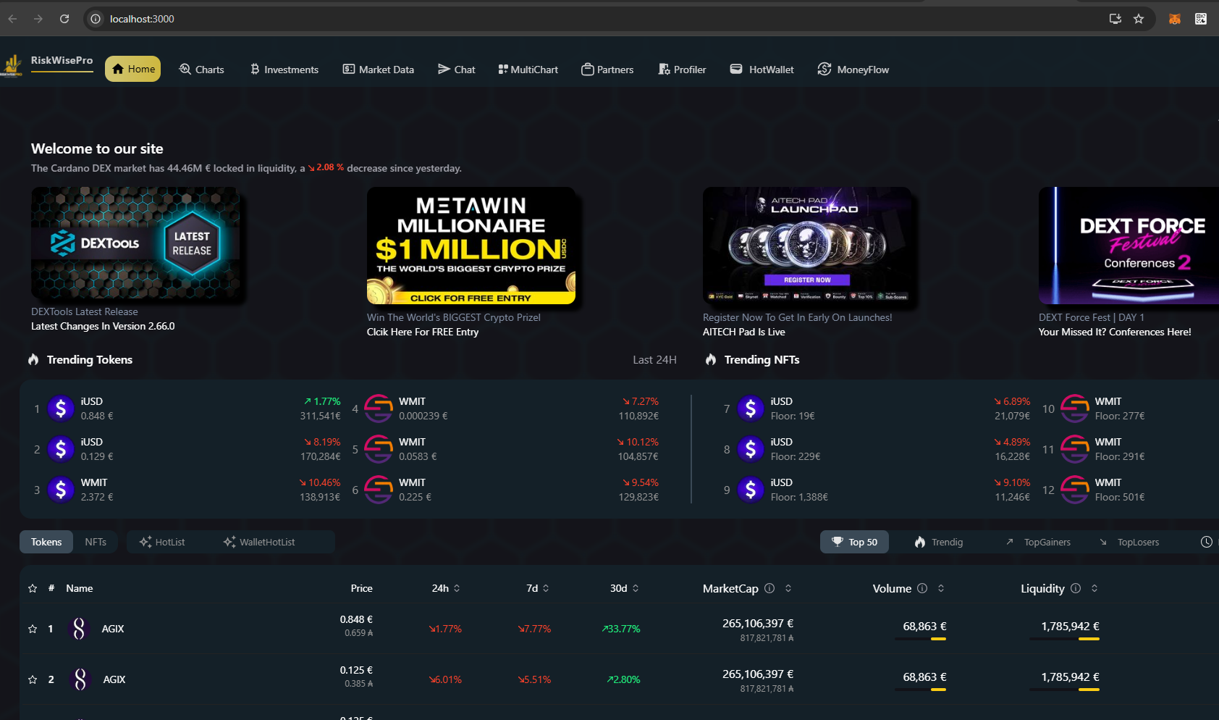Image resolution: width=1219 pixels, height=720 pixels.
Task: Follow 'Your Missed It? Conferences Here!' link
Action: 1115,332
